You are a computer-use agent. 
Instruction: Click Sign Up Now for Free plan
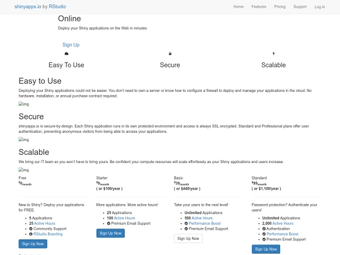pyautogui.click(x=33, y=244)
